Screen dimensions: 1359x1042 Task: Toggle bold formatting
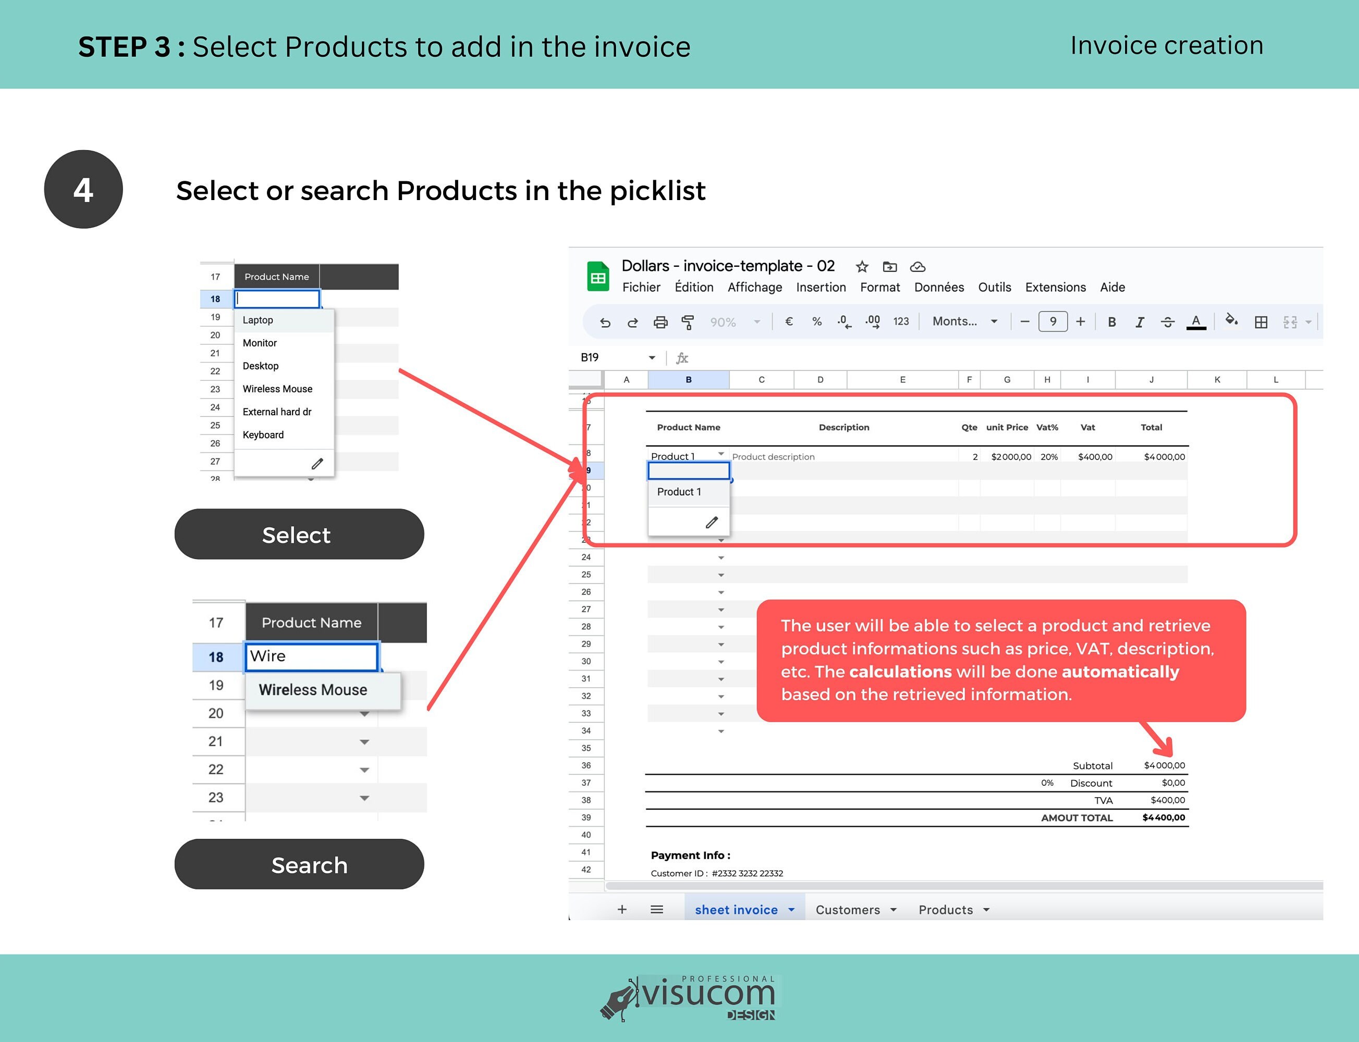coord(1111,322)
